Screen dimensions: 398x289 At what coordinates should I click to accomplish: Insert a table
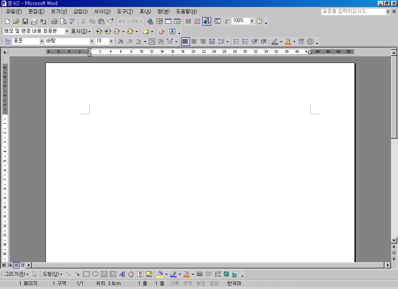pos(168,21)
